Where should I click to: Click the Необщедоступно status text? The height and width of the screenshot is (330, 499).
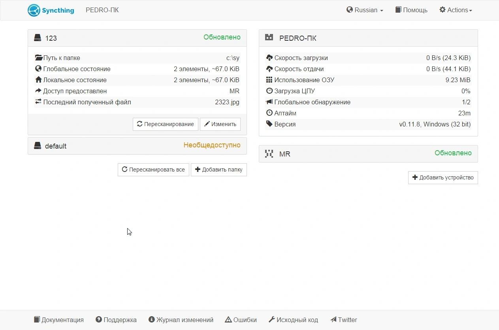pyautogui.click(x=212, y=145)
